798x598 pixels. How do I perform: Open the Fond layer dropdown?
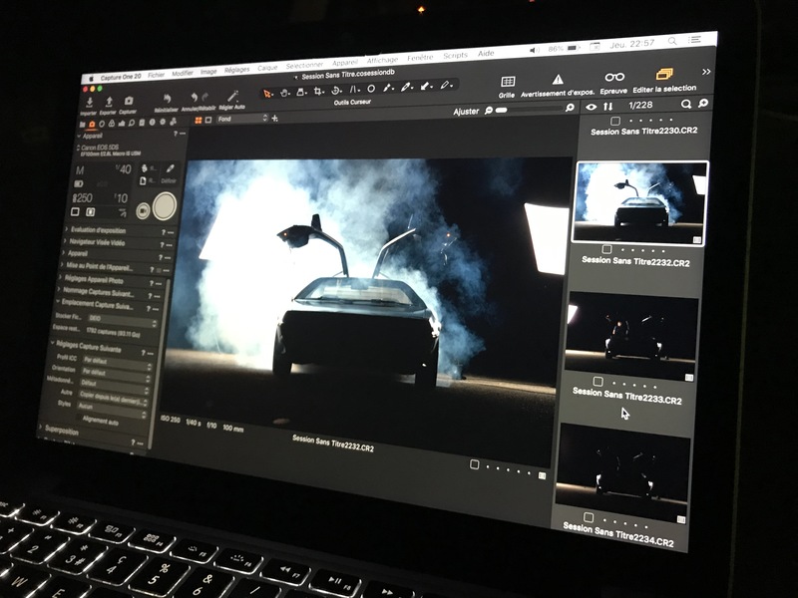click(241, 119)
